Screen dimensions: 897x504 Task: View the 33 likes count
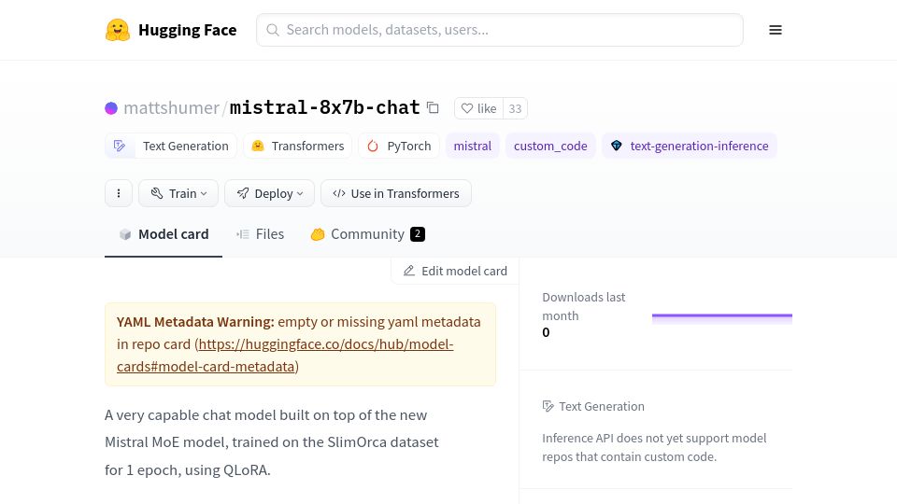(515, 108)
